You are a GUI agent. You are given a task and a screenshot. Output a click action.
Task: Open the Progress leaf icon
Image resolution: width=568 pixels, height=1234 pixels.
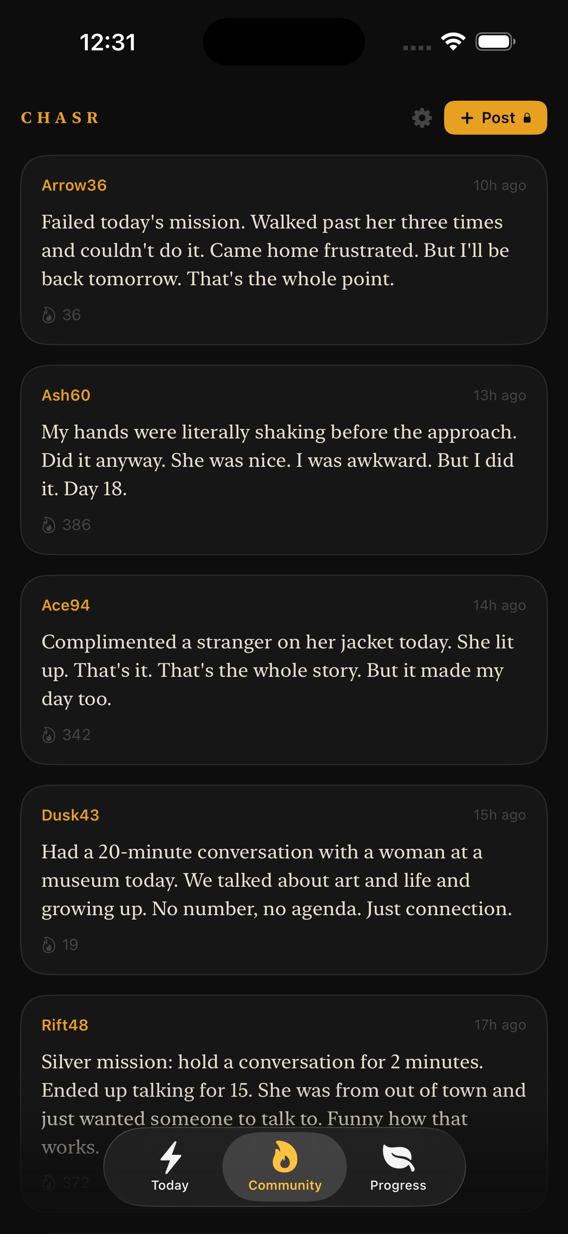[x=398, y=1157]
